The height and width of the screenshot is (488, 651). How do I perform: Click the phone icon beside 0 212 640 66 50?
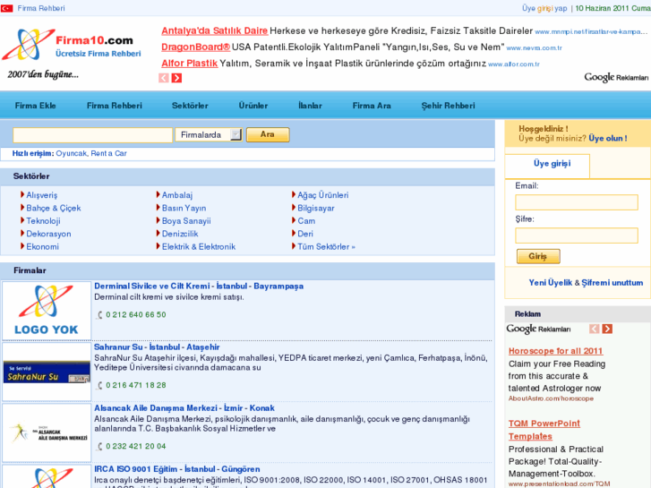[99, 315]
